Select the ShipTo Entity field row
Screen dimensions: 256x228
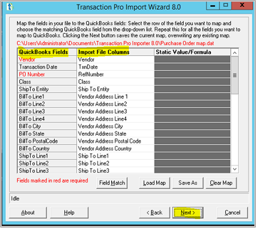(47, 89)
